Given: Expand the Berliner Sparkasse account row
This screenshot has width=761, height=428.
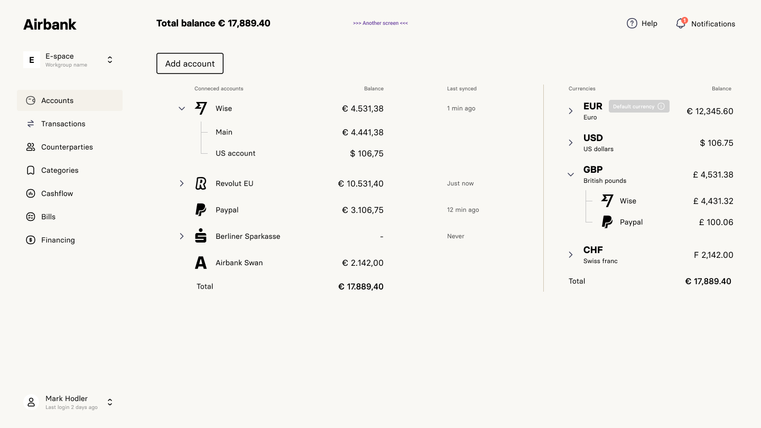Looking at the screenshot, I should click(x=182, y=236).
